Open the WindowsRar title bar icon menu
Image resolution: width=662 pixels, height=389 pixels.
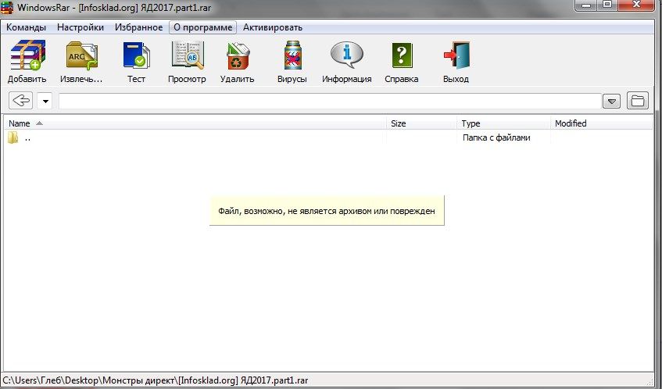[x=7, y=7]
